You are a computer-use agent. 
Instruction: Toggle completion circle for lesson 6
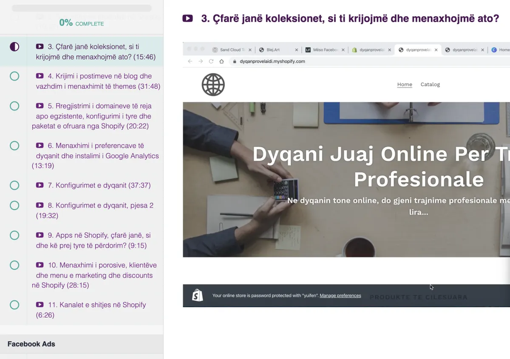14,146
